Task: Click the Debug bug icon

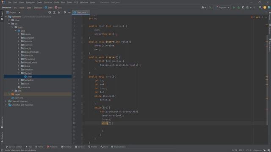Action: (x=238, y=8)
